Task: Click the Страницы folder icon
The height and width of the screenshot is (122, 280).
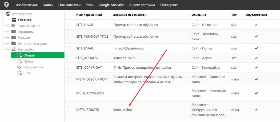Action: [x=14, y=32]
